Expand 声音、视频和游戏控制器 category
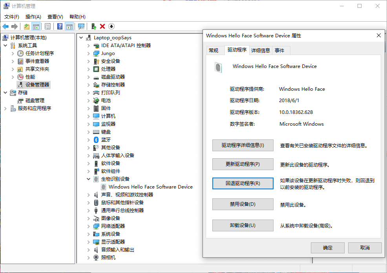Viewport: 387px width, 273px height. click(89, 195)
